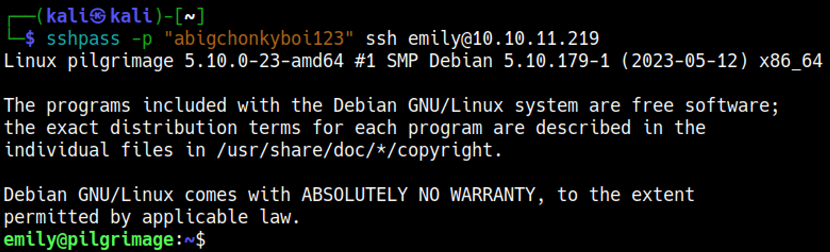
Task: Click the Debian package version 5.10.179-1
Action: pos(556,61)
